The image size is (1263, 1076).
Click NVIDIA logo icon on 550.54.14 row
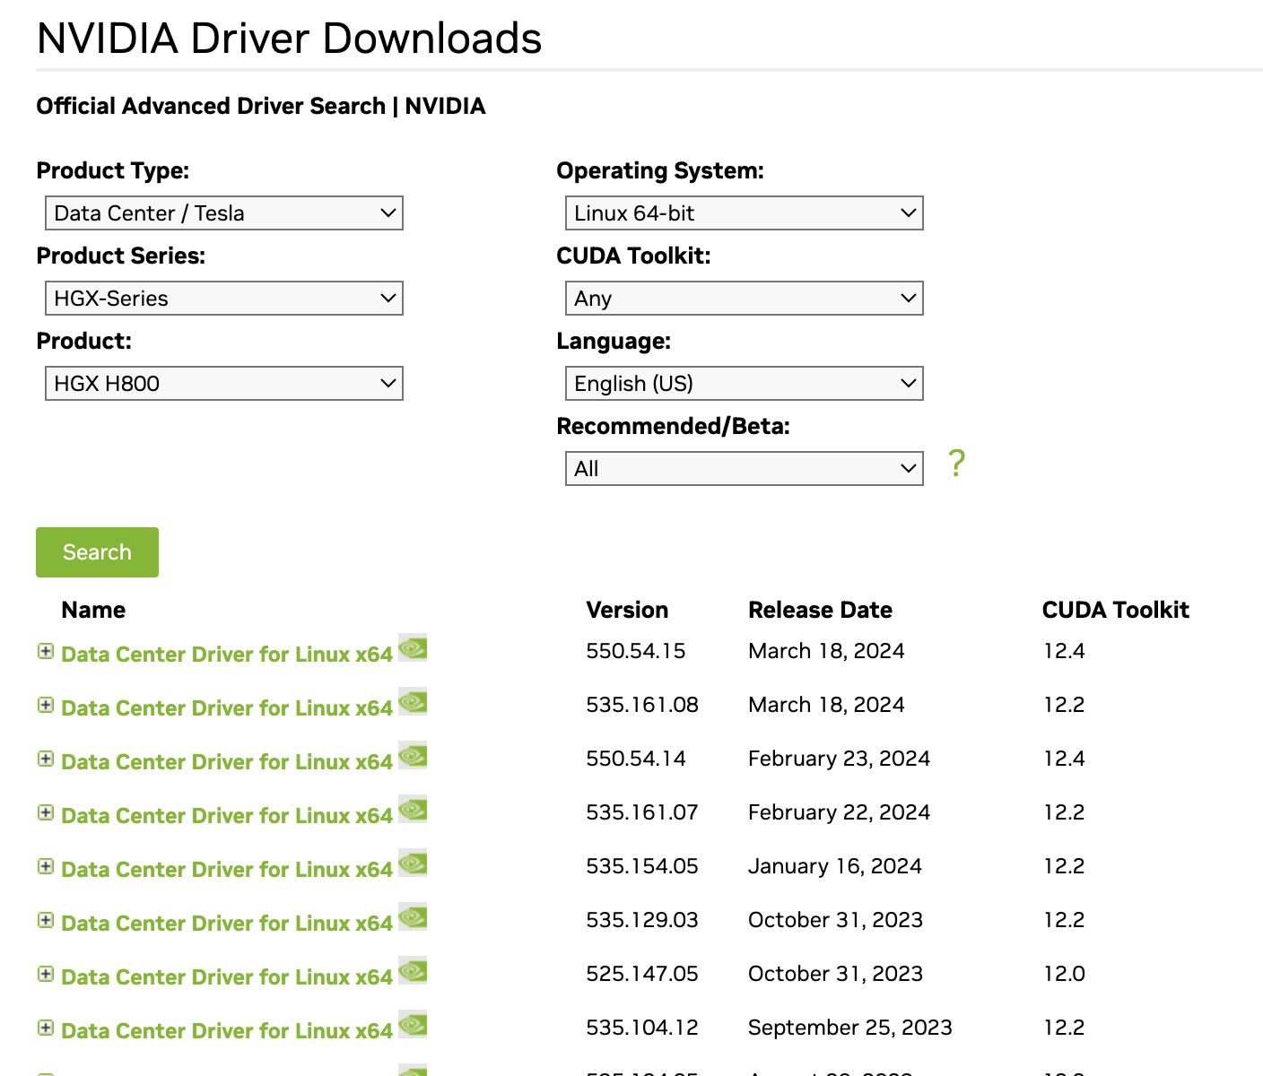point(413,756)
